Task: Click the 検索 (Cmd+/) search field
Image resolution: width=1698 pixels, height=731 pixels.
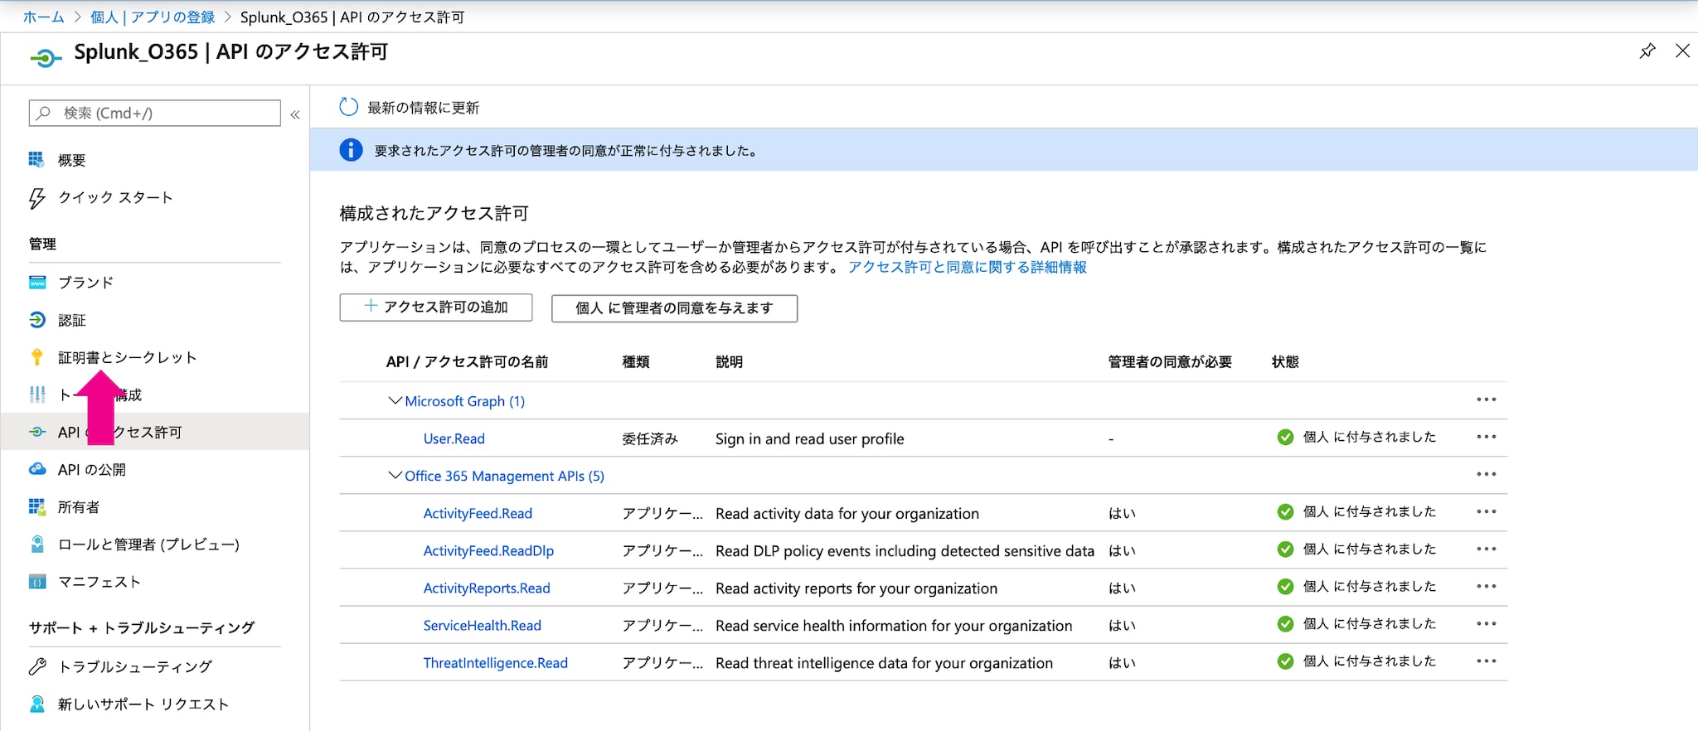Action: click(154, 113)
